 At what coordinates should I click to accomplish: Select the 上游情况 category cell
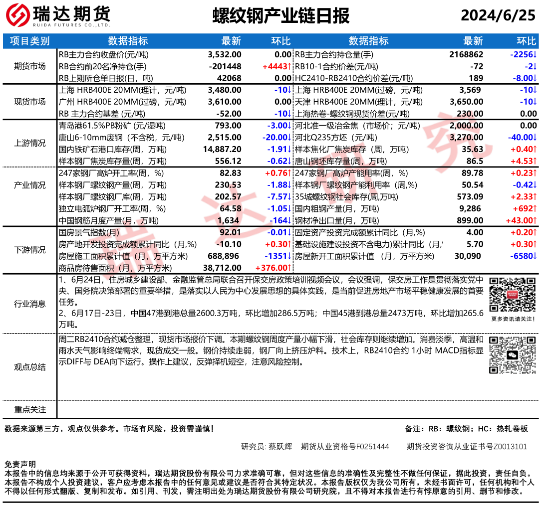(30, 143)
